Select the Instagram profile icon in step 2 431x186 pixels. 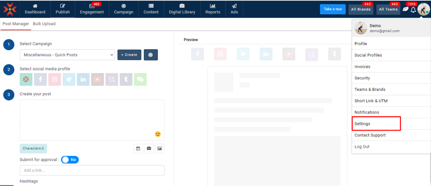(54, 79)
